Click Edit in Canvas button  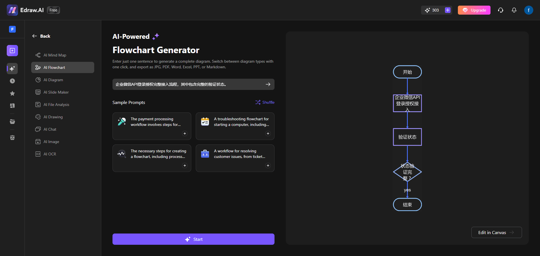[496, 232]
